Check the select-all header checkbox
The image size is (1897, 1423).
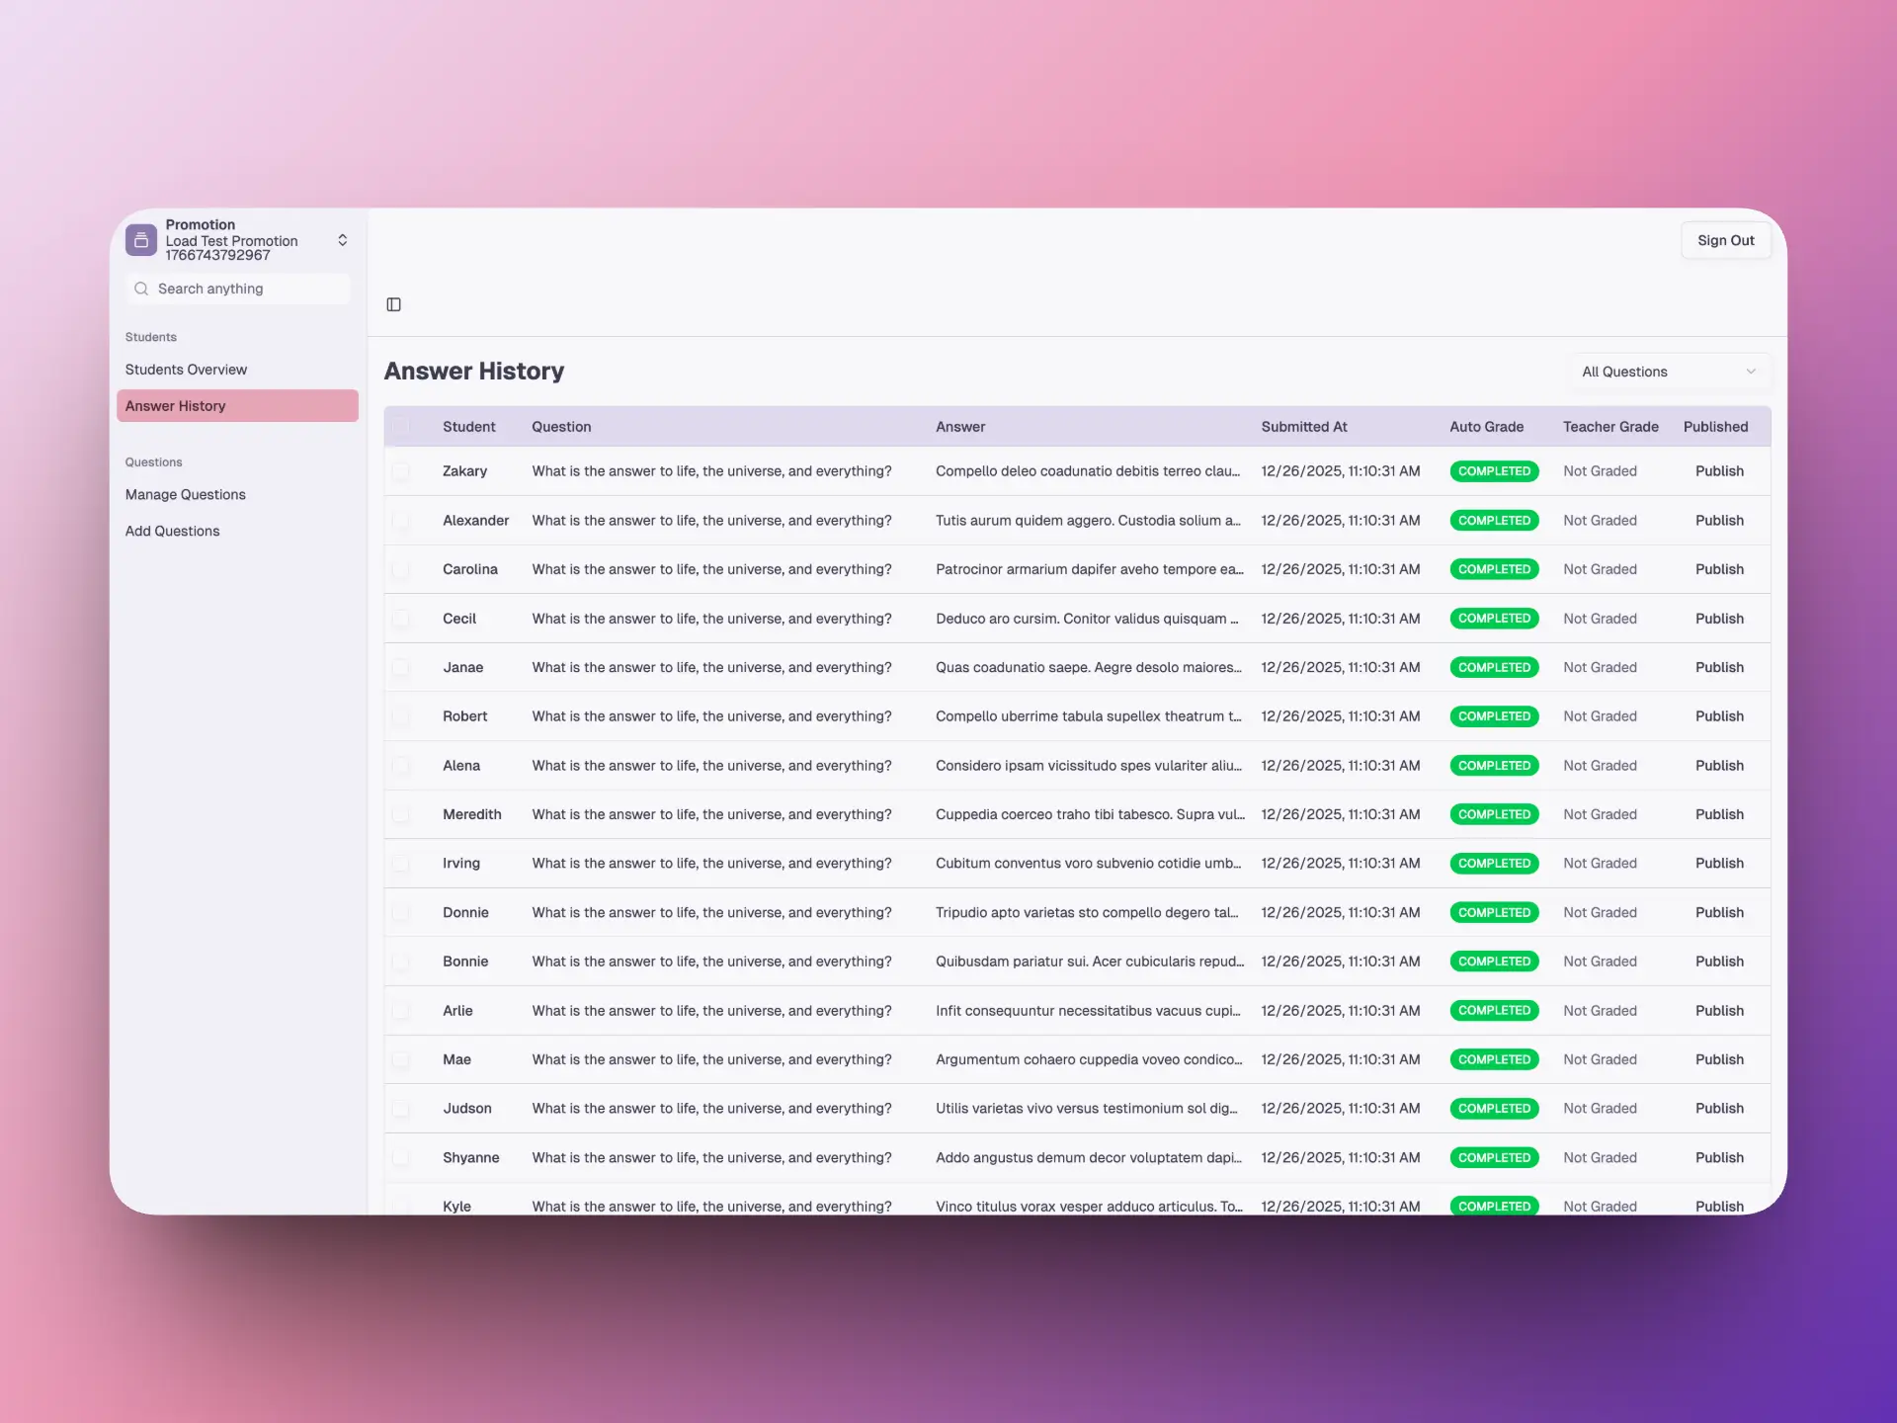401,427
